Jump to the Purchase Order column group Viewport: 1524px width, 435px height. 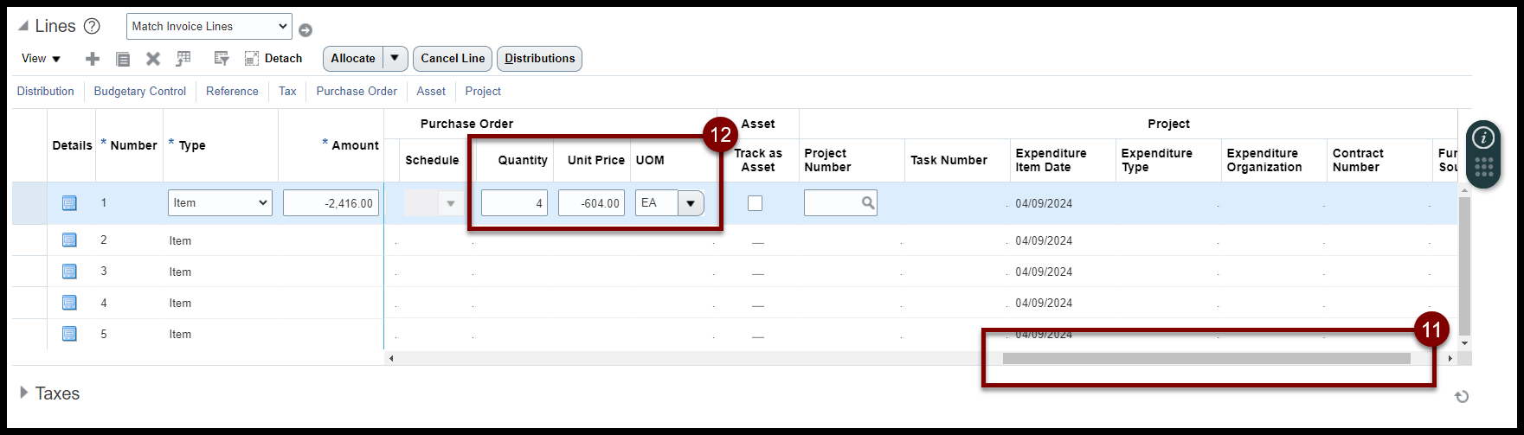pyautogui.click(x=357, y=91)
